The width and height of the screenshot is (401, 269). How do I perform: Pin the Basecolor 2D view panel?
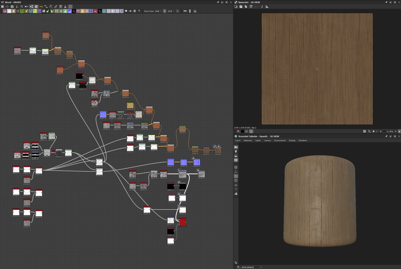[x=387, y=2]
